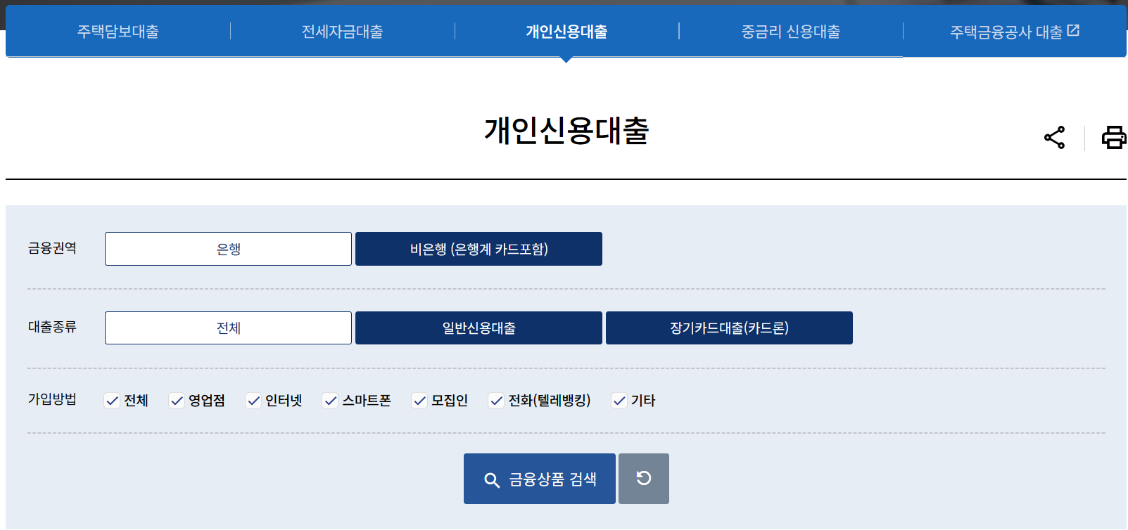1128x530 pixels.
Task: Click the share icon
Action: coord(1054,137)
